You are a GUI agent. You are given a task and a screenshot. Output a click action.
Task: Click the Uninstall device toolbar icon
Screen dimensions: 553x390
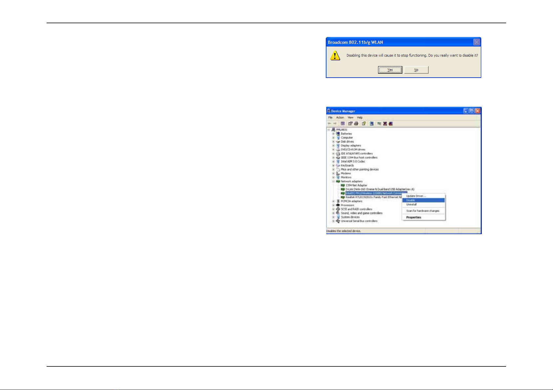coord(391,123)
